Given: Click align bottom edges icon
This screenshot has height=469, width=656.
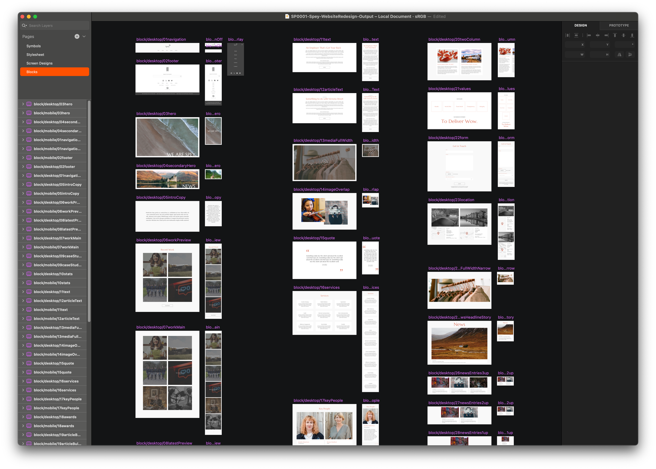Looking at the screenshot, I should (632, 35).
